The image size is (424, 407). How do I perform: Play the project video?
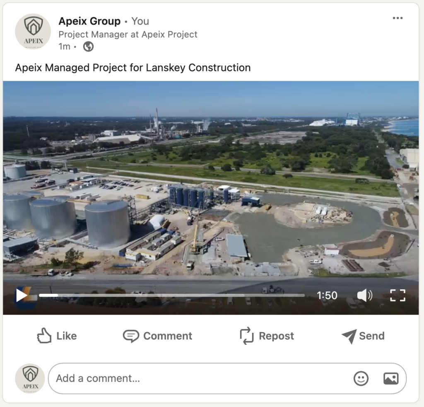[22, 295]
